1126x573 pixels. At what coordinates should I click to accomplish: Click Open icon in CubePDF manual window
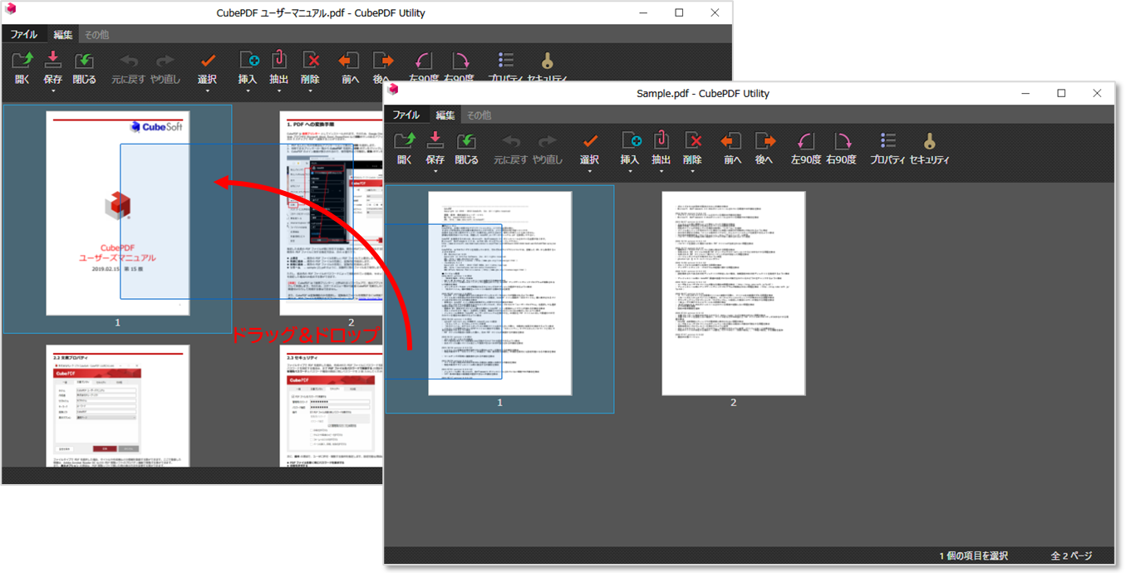(x=22, y=60)
